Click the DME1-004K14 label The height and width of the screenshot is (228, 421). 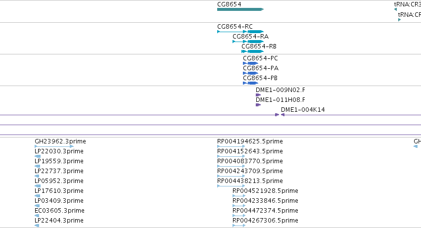tap(303, 110)
